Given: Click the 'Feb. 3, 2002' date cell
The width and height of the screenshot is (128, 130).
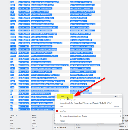Looking at the screenshot, I should pyautogui.click(x=23, y=46).
